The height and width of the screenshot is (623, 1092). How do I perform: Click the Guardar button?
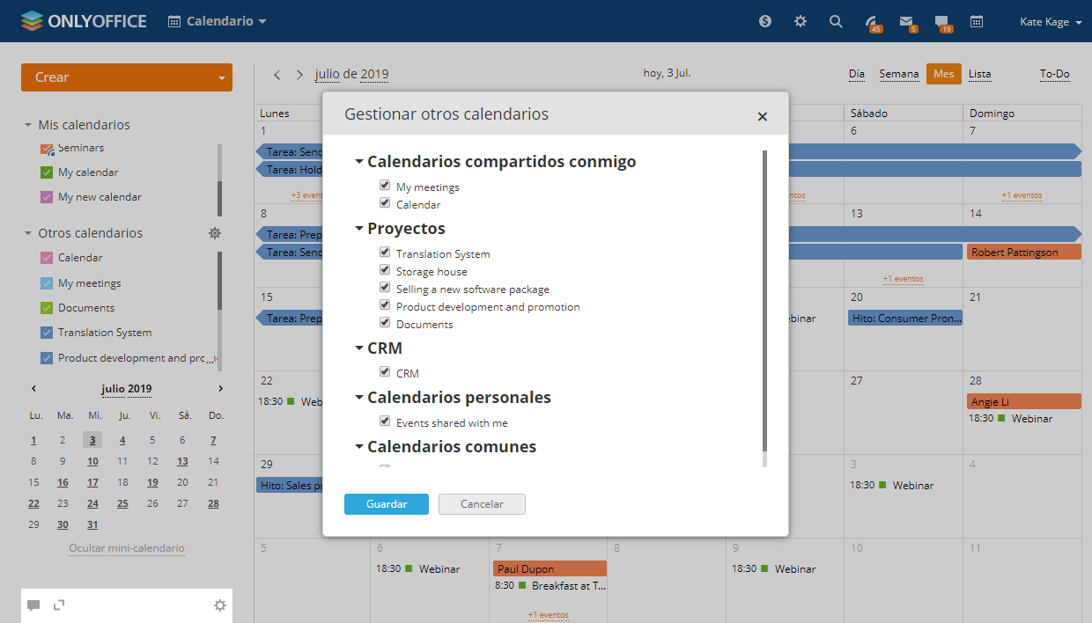[x=387, y=504]
